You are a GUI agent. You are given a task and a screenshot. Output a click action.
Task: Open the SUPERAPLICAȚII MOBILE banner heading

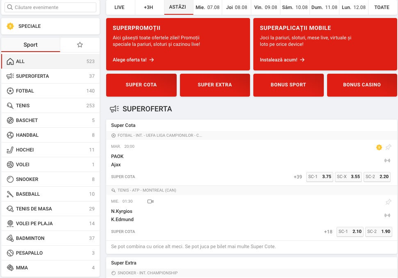[295, 28]
